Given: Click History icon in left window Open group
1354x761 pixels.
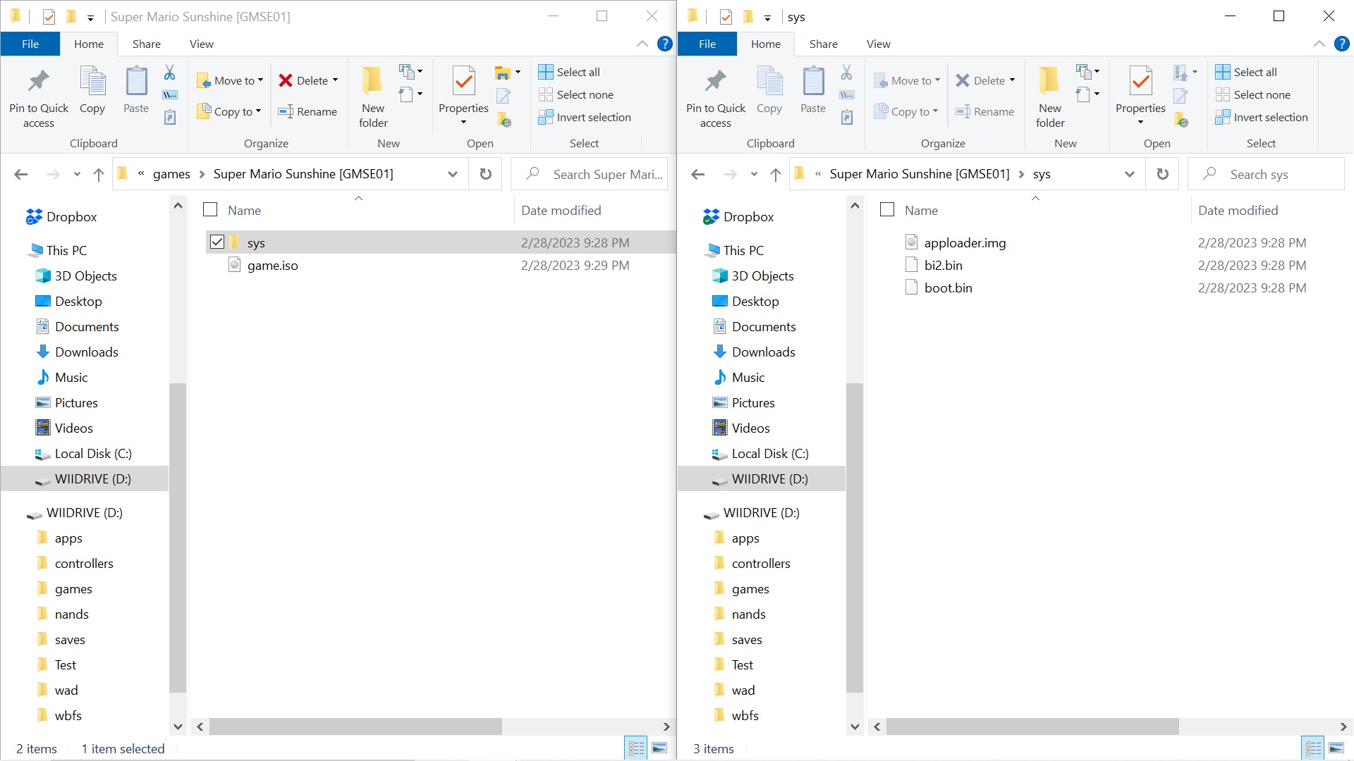Looking at the screenshot, I should pyautogui.click(x=504, y=119).
